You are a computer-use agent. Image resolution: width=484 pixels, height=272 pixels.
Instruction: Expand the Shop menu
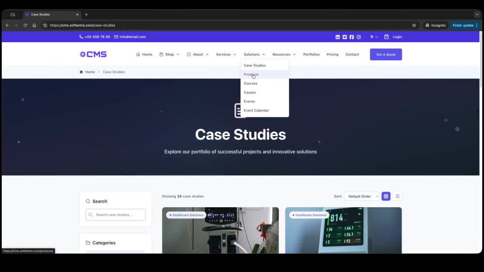click(169, 54)
